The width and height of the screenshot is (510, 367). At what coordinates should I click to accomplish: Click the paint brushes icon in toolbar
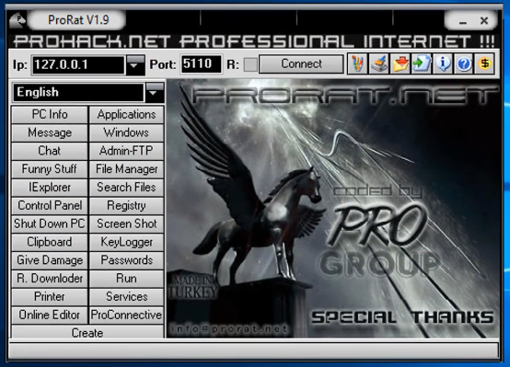pos(357,63)
